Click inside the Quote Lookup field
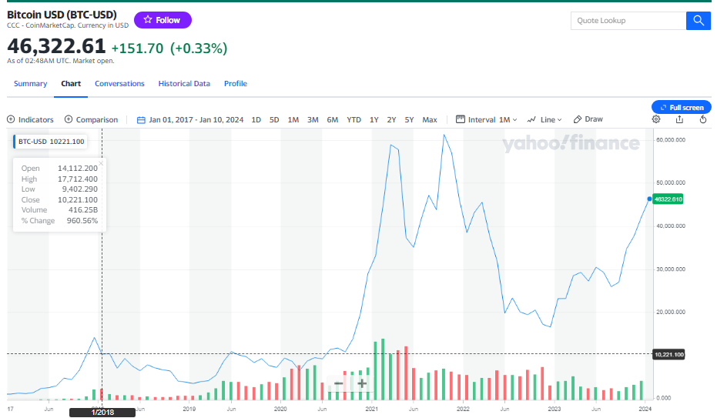 tap(628, 21)
